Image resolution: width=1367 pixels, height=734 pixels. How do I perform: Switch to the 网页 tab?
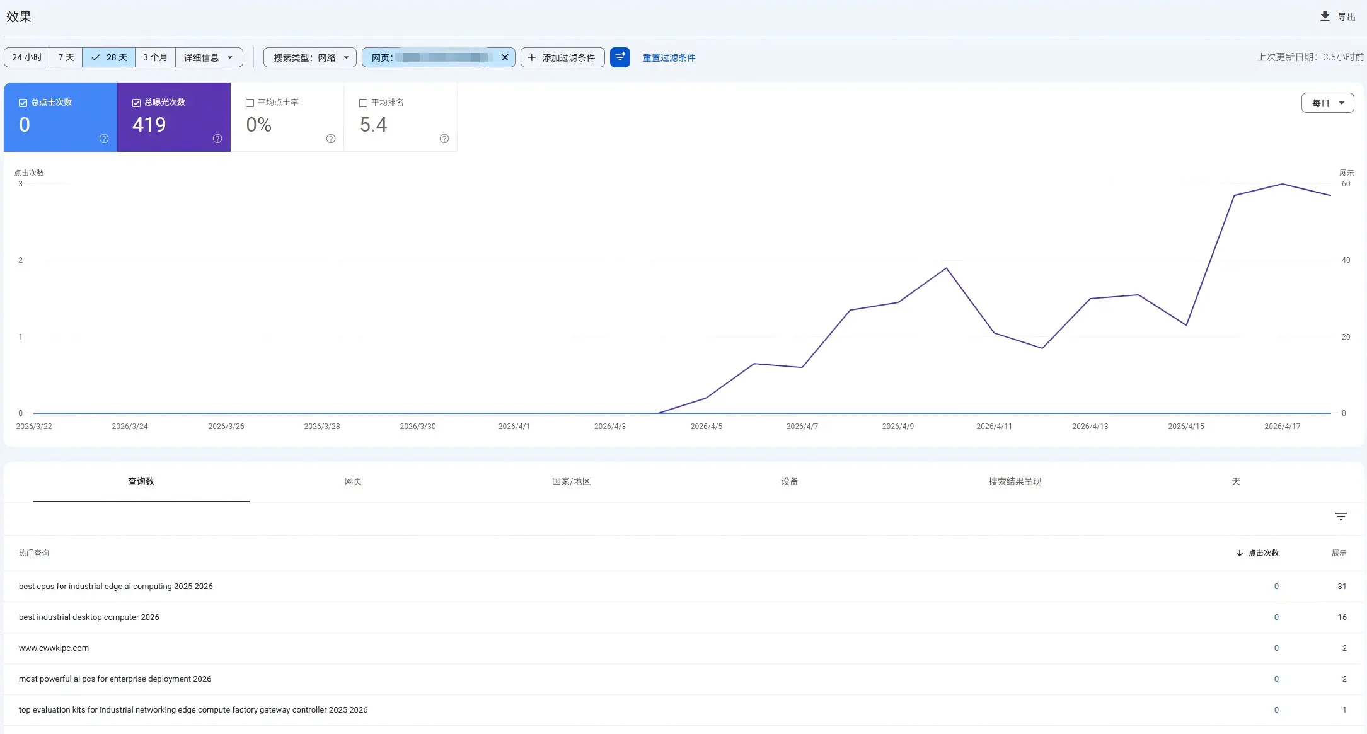(353, 481)
